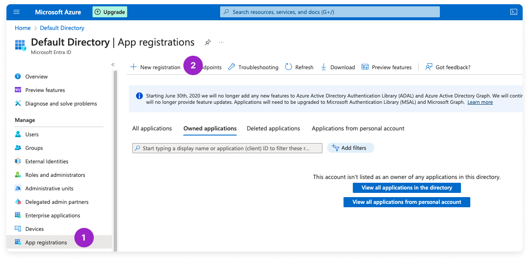Open Cloud Shell icon in top bar
Image resolution: width=529 pixels, height=260 pixels.
coord(514,12)
